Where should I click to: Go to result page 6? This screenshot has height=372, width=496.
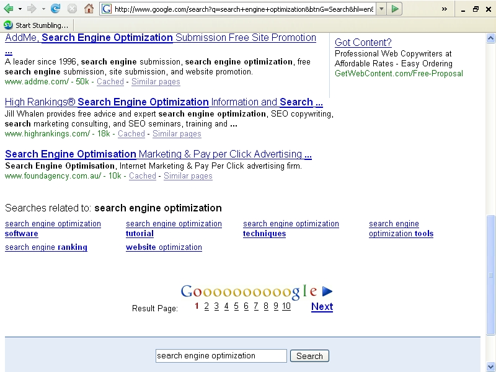click(x=246, y=306)
